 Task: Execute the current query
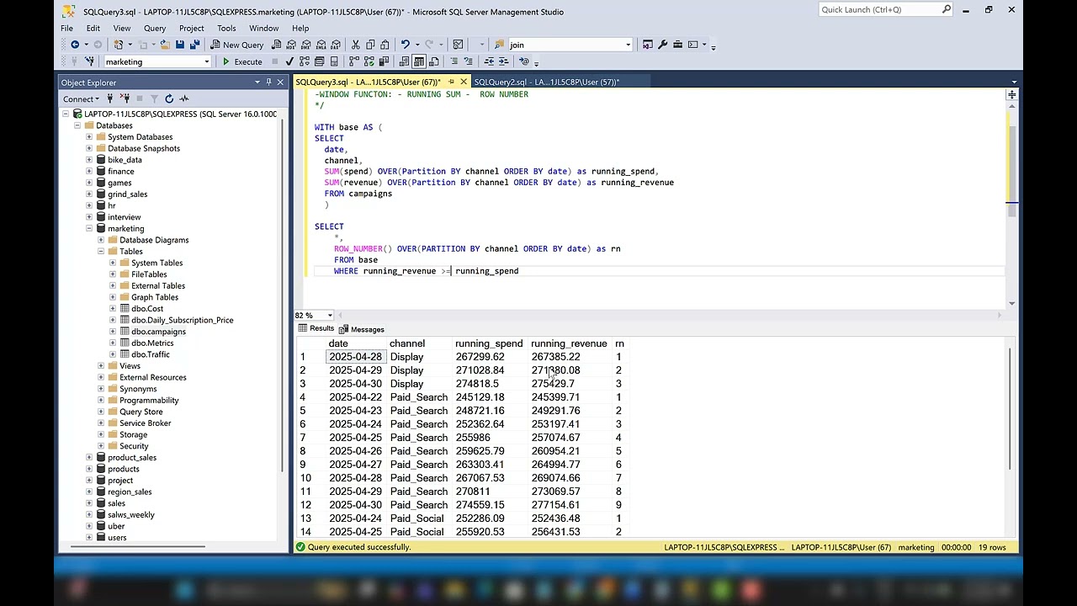(x=241, y=61)
